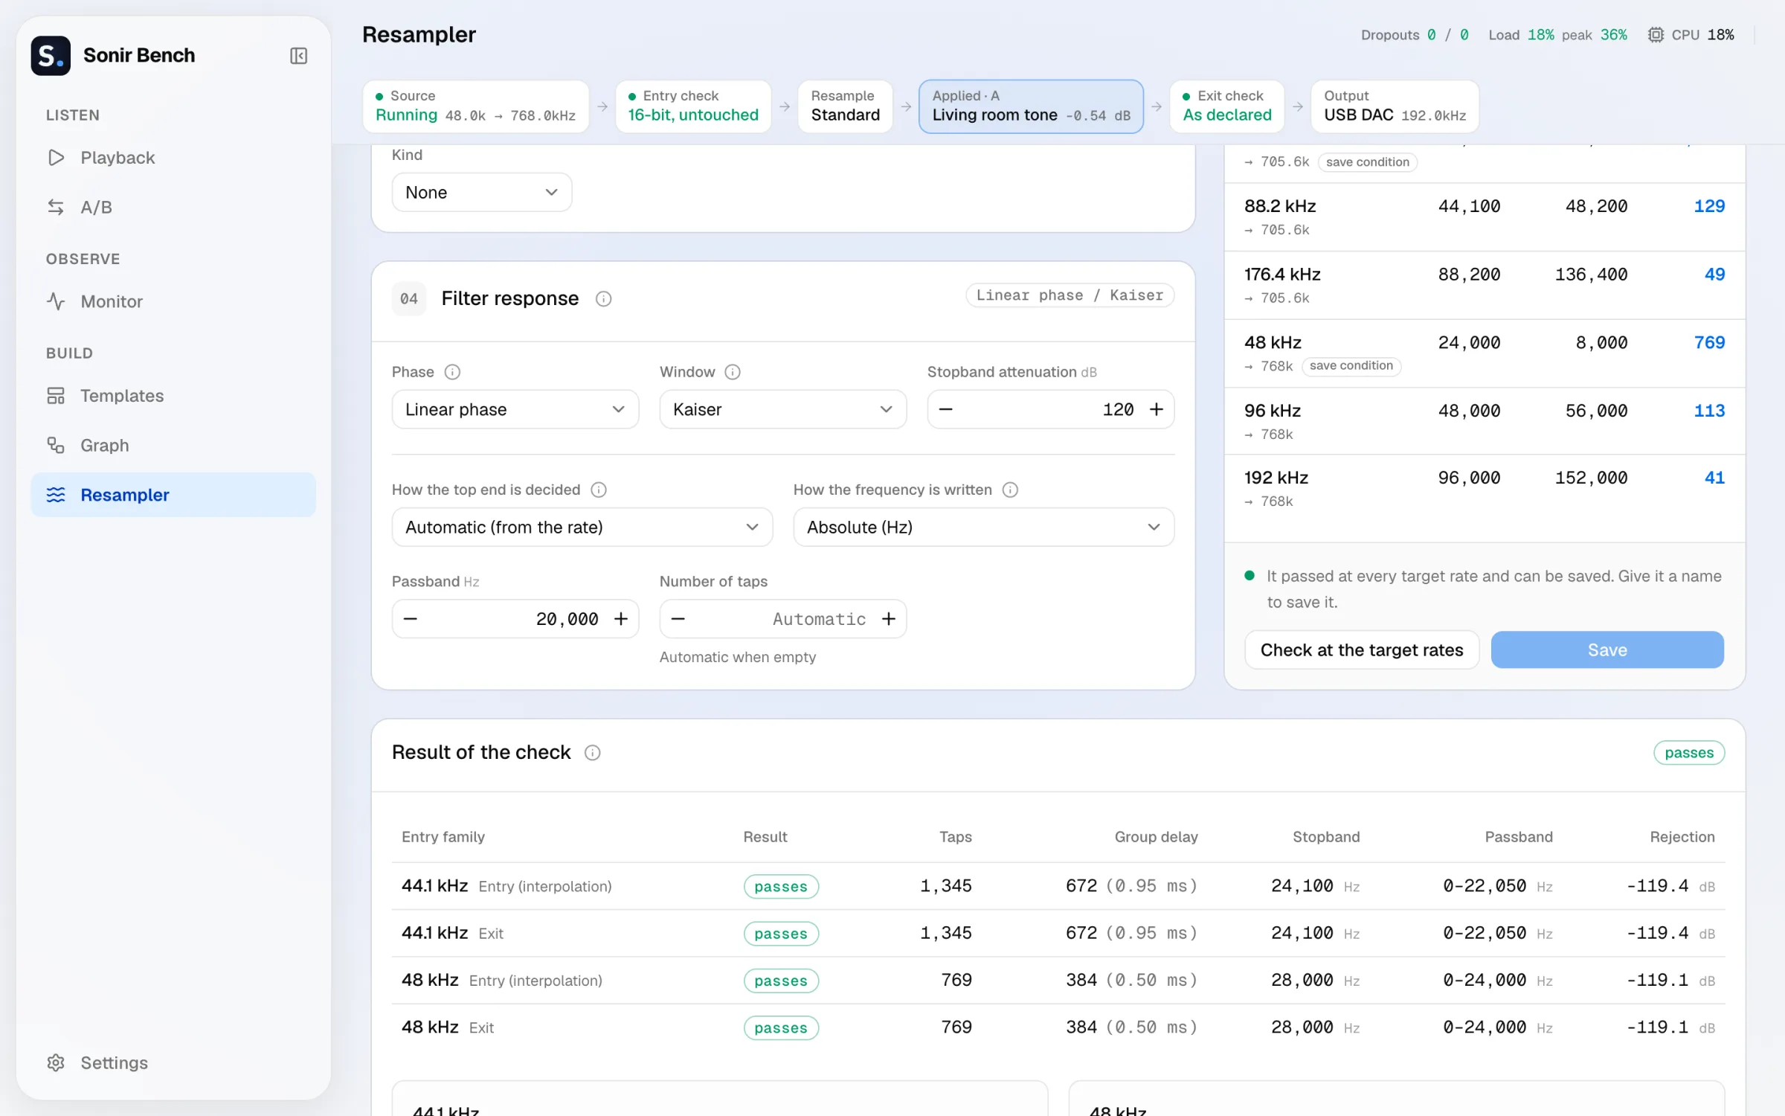Show Window info tooltip icon

733,372
